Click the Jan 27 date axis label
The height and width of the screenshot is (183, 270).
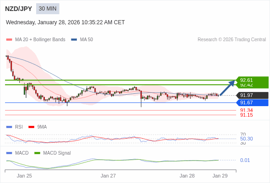108,176
